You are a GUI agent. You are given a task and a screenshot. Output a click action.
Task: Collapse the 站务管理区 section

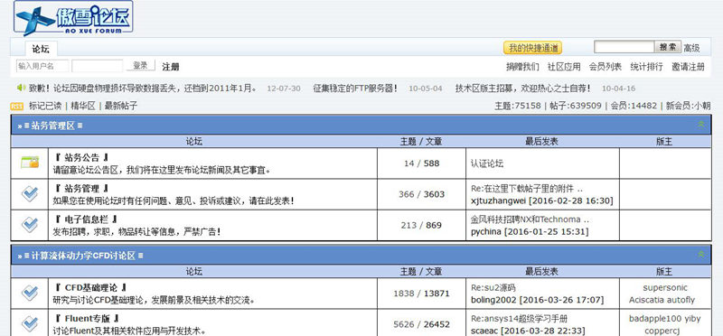point(701,125)
